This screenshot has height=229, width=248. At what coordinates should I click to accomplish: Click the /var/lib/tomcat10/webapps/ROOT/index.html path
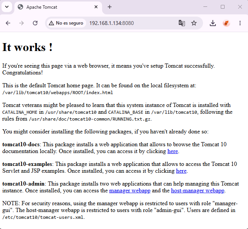(57, 93)
